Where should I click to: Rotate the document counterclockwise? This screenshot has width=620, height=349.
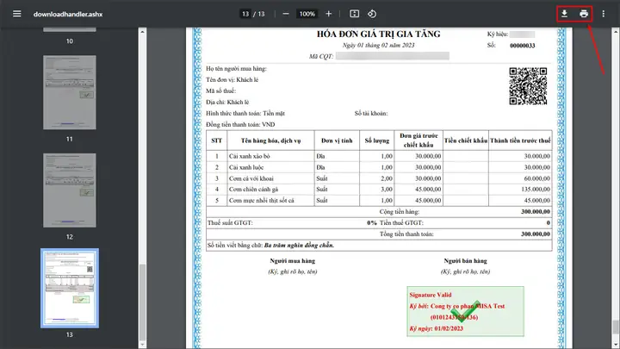372,14
